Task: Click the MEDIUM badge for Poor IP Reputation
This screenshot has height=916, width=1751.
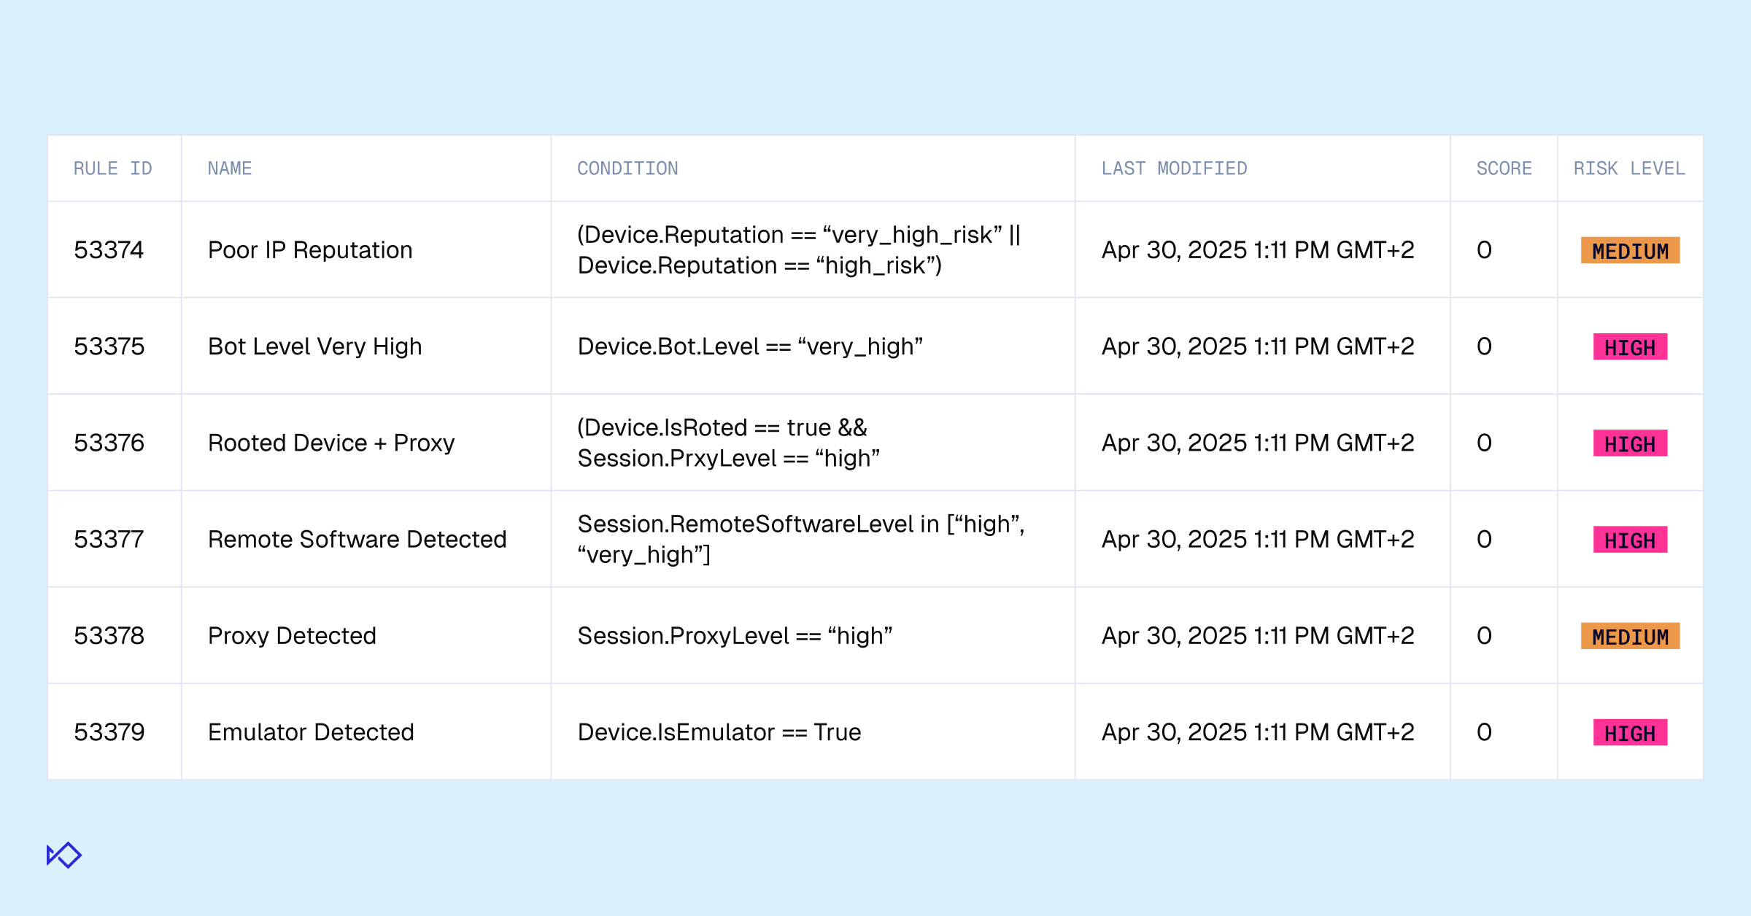Action: pos(1630,251)
